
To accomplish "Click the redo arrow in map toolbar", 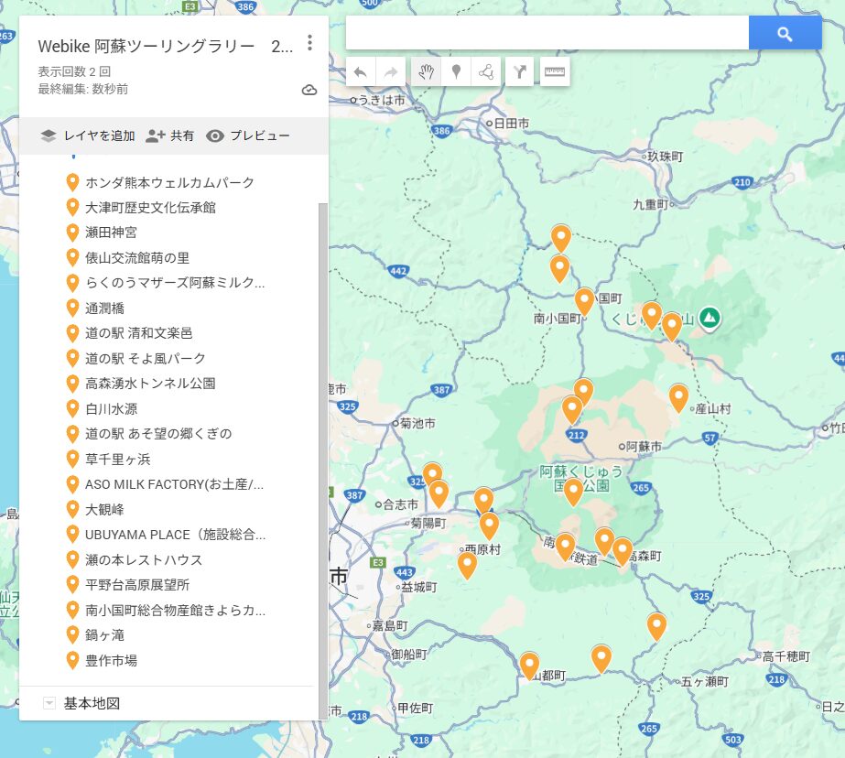I will coord(391,71).
